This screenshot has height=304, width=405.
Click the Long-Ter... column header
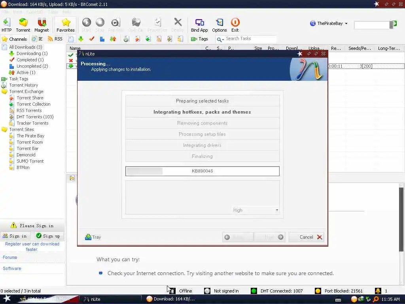click(x=389, y=48)
